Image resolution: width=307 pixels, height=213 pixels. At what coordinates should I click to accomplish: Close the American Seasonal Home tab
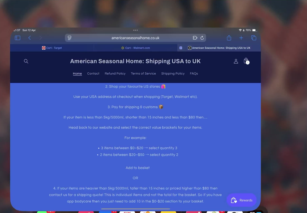[x=181, y=48]
